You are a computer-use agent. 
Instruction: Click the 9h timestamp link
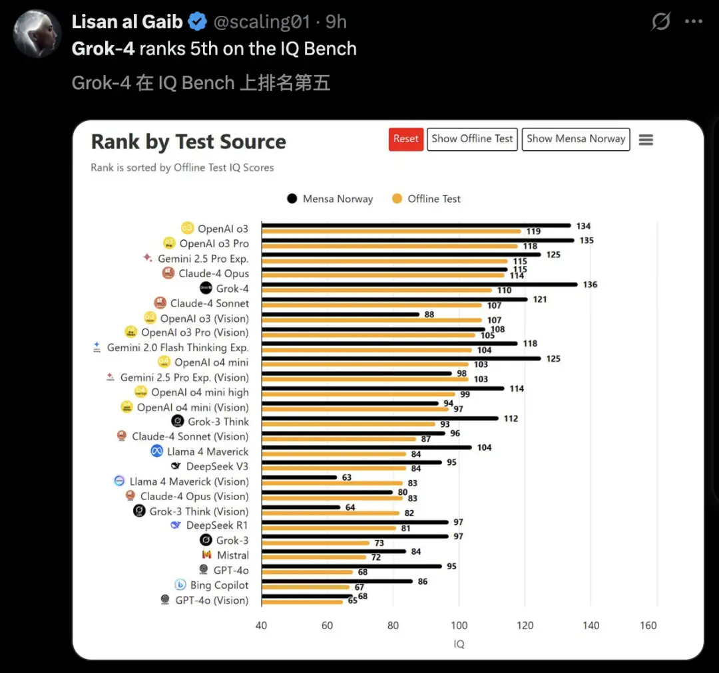tap(336, 22)
